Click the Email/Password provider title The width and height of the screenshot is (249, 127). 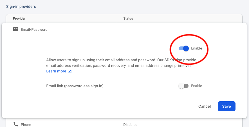tap(34, 29)
